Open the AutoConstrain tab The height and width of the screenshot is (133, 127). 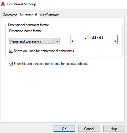(x=50, y=15)
